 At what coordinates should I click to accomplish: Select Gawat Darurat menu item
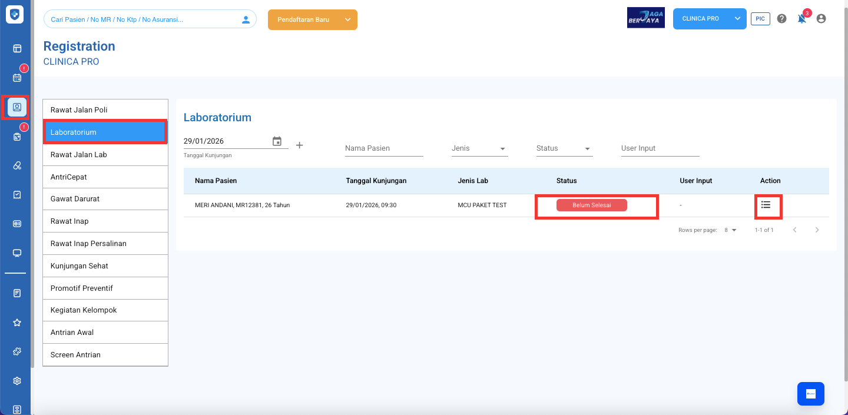click(x=105, y=199)
